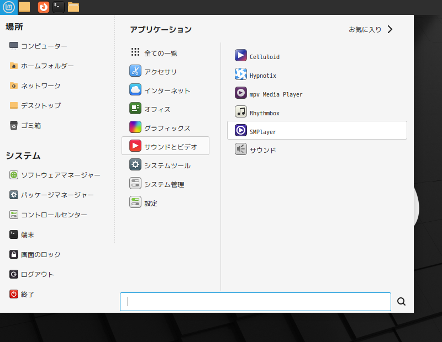Screen dimensions: 442x342
Task: Open Firefox from the top panel
Action: click(x=44, y=7)
